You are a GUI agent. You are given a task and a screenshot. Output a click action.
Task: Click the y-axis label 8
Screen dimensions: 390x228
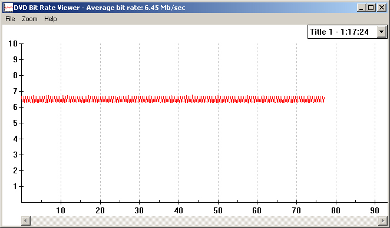(15, 75)
